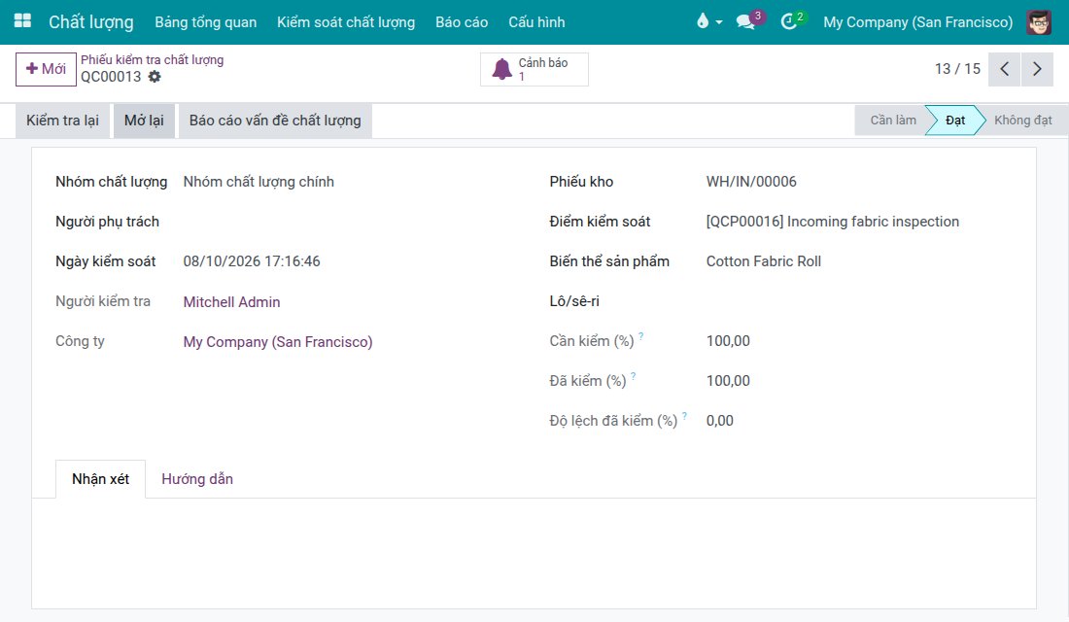Open Mitchell Admin inspector link
Image resolution: width=1069 pixels, height=622 pixels.
coord(231,302)
